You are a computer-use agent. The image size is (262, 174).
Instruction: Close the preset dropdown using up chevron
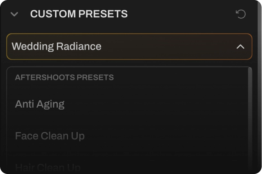pos(240,47)
